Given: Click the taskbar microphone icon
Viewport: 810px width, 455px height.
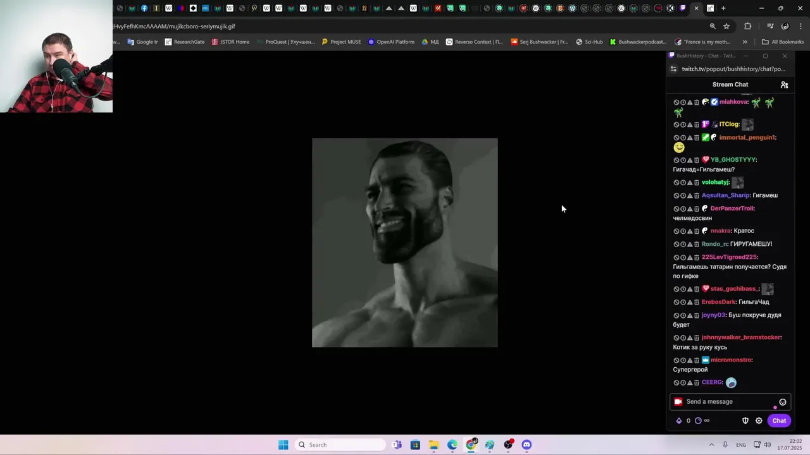Looking at the screenshot, I should tap(725, 445).
